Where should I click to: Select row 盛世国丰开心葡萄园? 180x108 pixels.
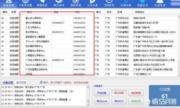point(89,37)
